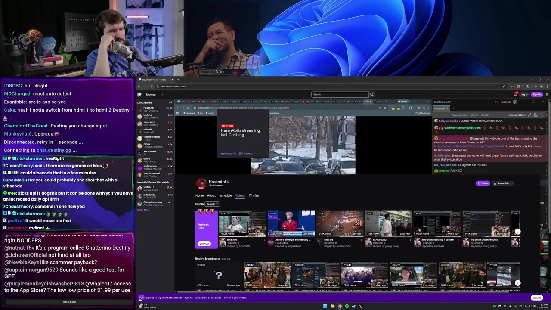
Task: Click the YouTube link in Chatterino message
Action: (x=468, y=146)
